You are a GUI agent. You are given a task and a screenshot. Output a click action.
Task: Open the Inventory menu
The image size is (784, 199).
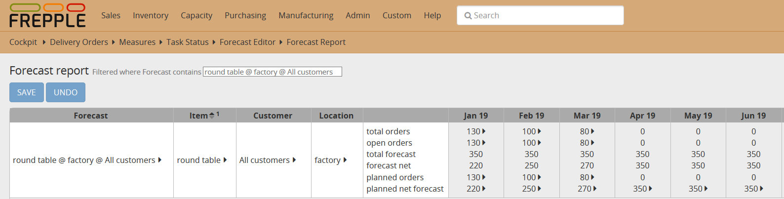pos(151,15)
